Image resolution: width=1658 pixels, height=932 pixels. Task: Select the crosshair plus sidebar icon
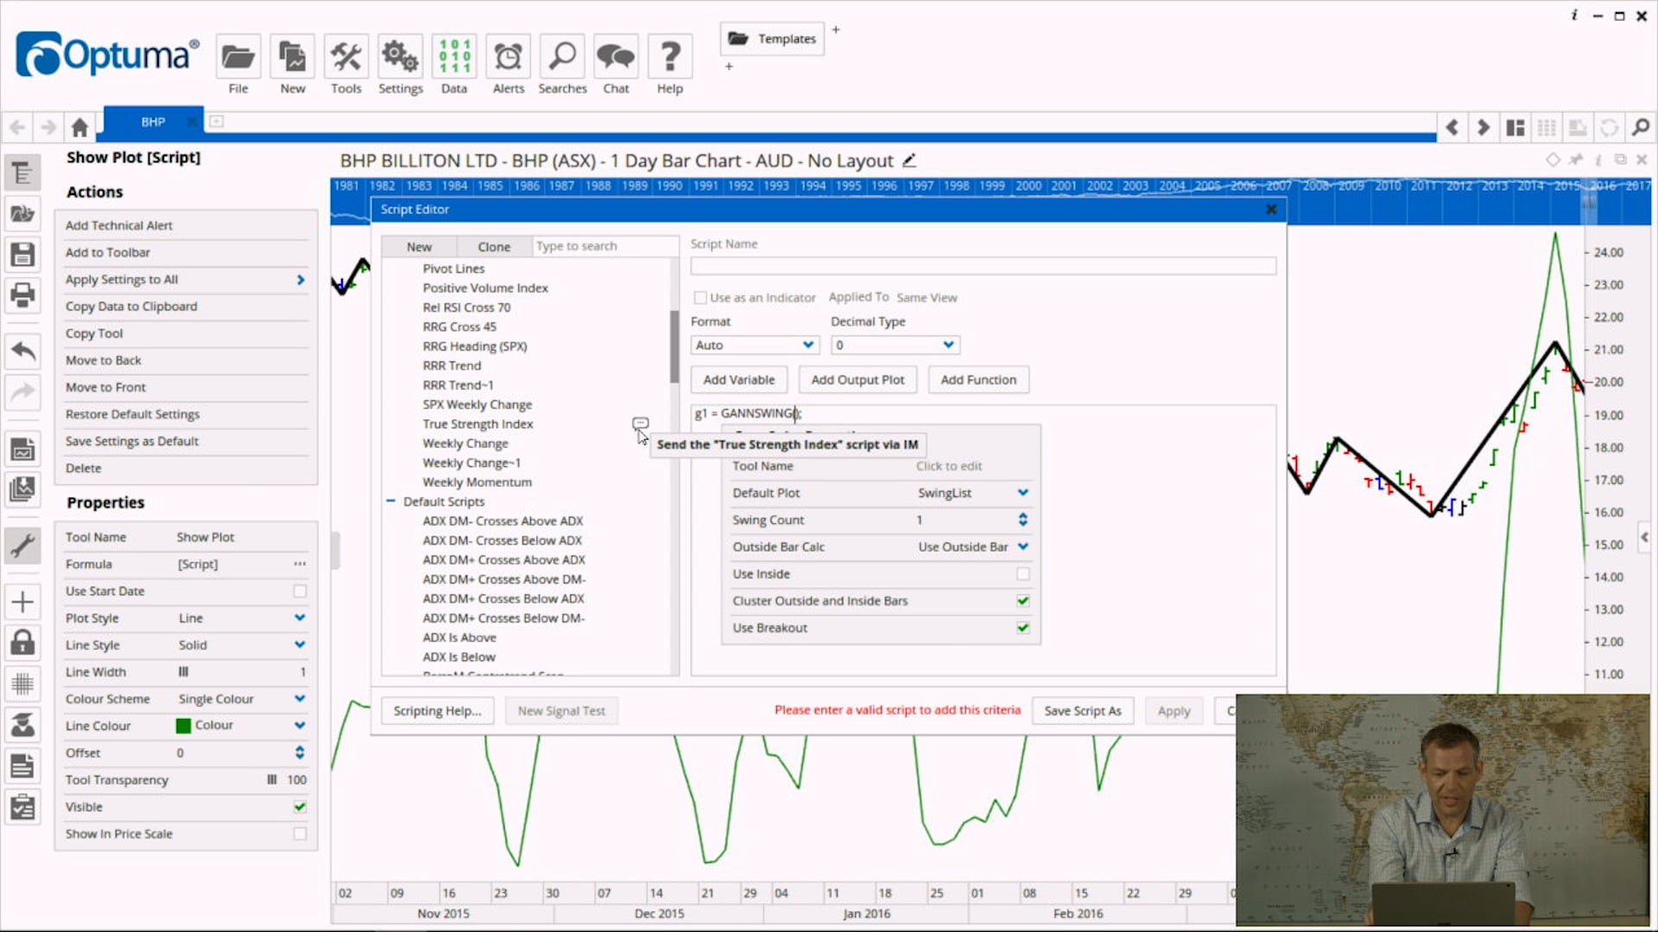pyautogui.click(x=22, y=601)
